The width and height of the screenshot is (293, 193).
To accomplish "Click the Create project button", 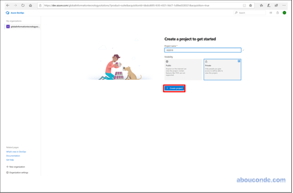I will point(174,88).
